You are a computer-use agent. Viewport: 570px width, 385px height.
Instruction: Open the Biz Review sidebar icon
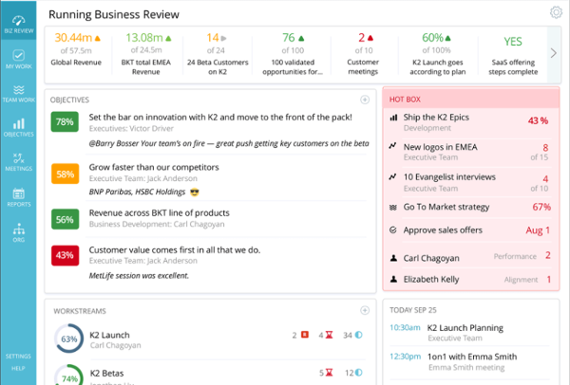click(x=18, y=20)
